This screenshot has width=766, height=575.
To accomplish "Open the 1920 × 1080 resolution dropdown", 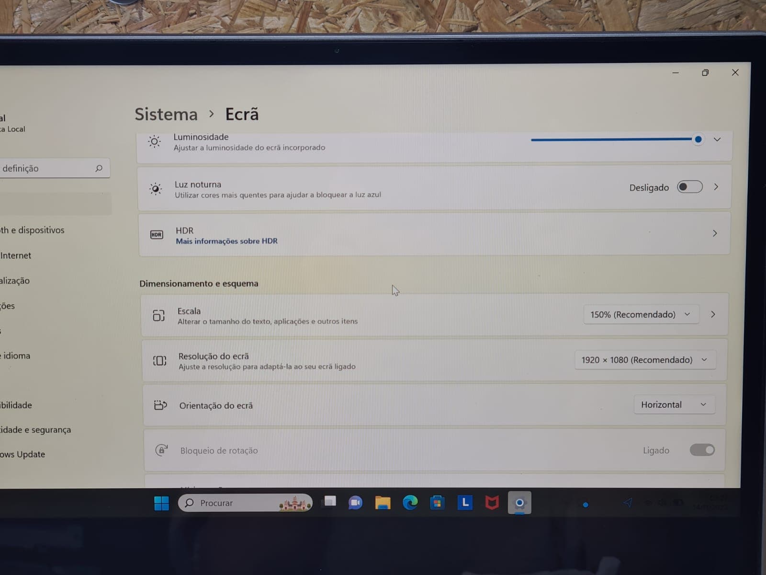I will click(645, 360).
